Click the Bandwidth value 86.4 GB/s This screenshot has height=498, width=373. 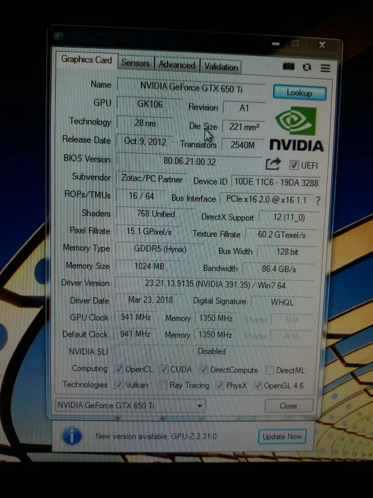pos(279,269)
